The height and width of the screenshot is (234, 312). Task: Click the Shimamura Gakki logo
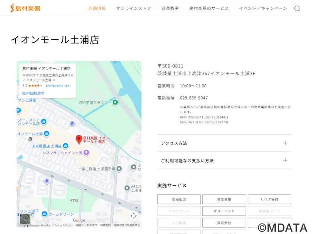(x=25, y=8)
